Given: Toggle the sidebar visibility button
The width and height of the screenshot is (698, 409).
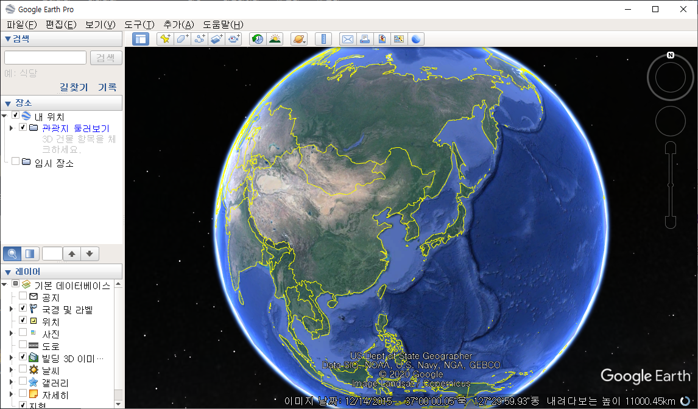Looking at the screenshot, I should (141, 39).
